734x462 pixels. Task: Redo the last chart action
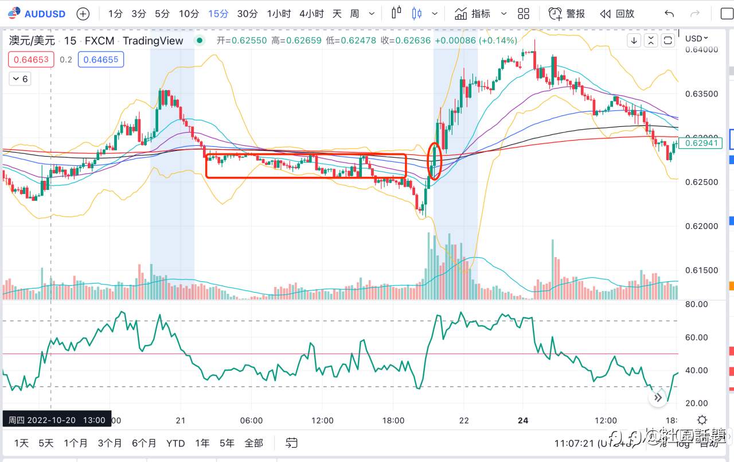click(695, 14)
